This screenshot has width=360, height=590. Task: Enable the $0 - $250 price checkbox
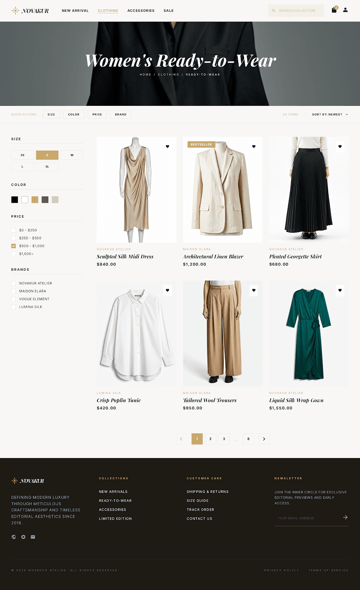[x=14, y=230]
